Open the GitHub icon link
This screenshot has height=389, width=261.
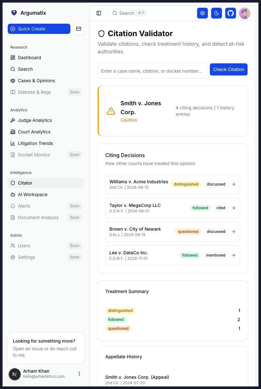pos(230,13)
